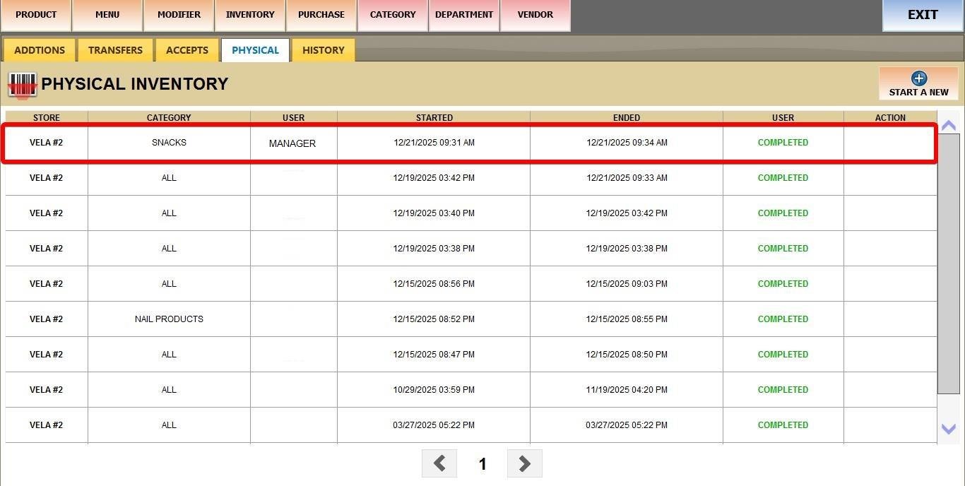
Task: Open the Category section button
Action: click(393, 15)
